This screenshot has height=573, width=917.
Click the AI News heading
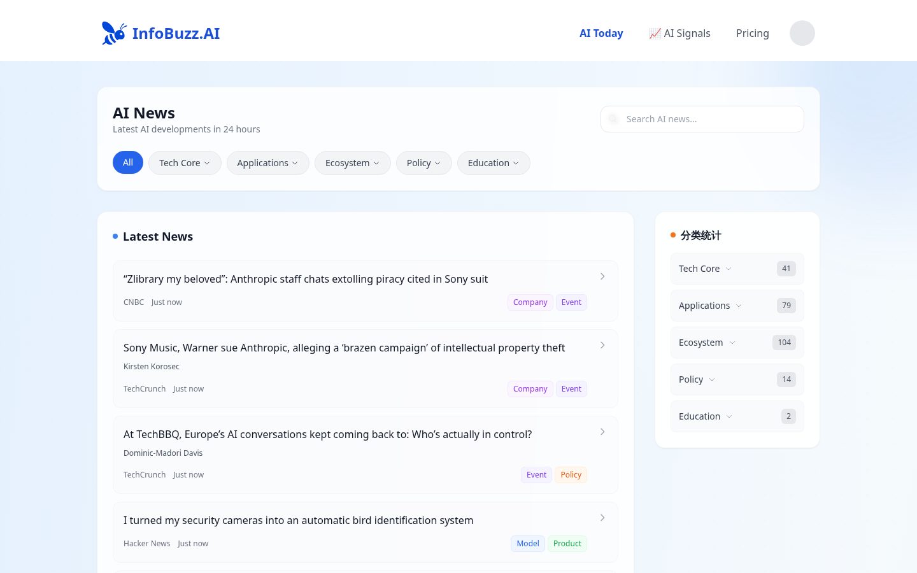click(144, 113)
